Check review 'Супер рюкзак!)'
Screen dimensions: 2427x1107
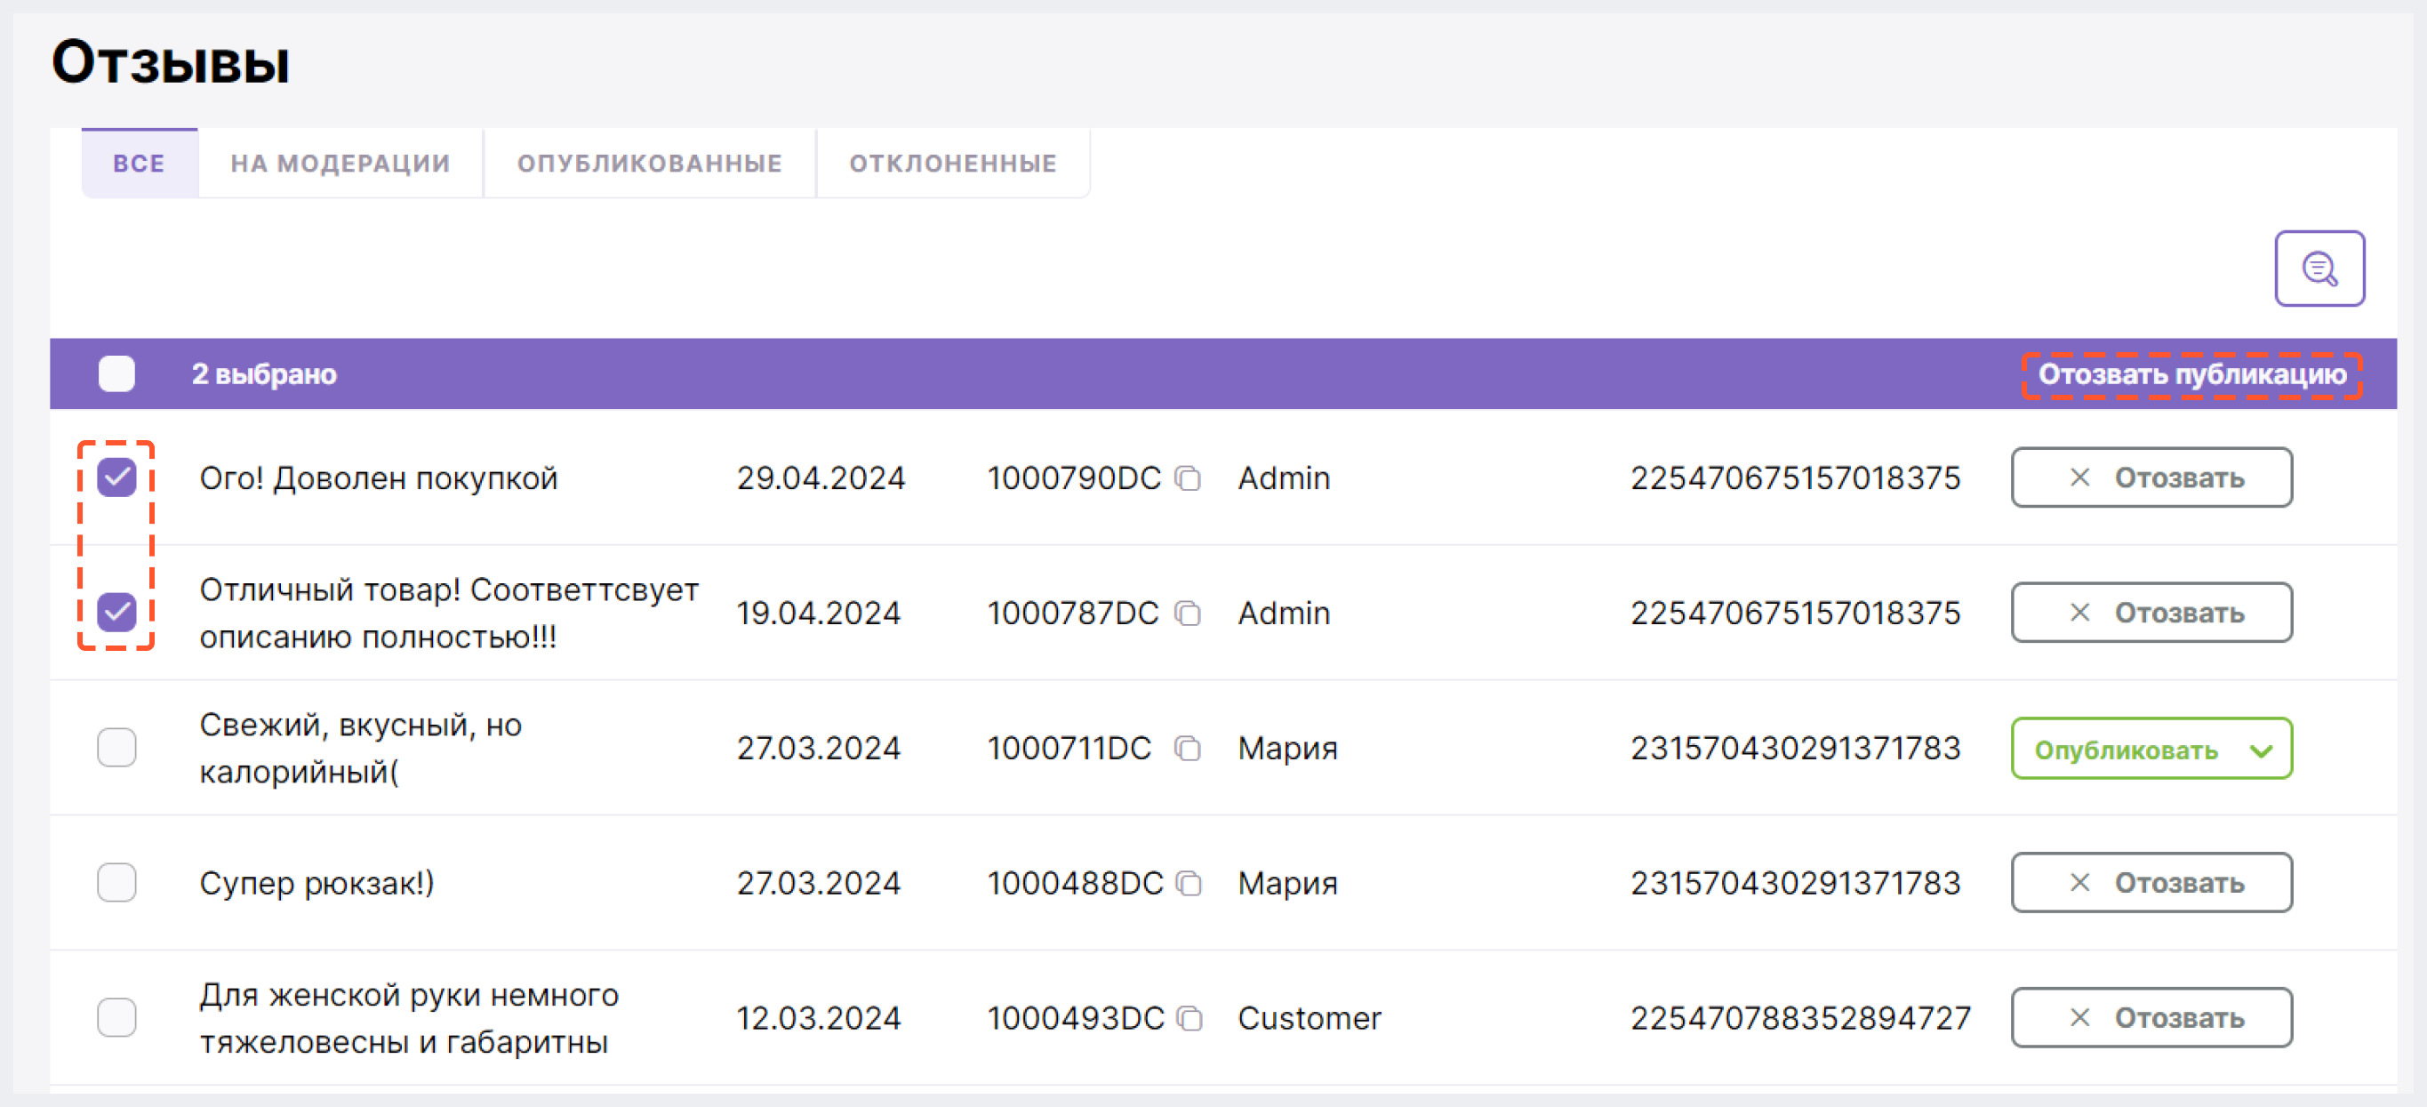click(116, 883)
